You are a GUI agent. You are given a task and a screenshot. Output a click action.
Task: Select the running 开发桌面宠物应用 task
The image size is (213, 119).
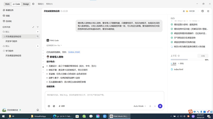21,36
